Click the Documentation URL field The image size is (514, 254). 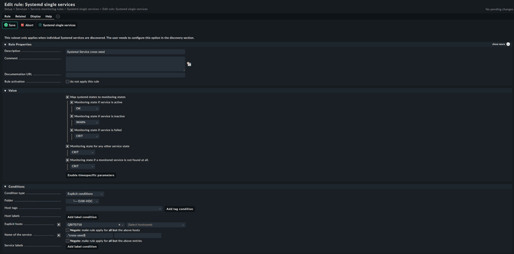tap(125, 75)
